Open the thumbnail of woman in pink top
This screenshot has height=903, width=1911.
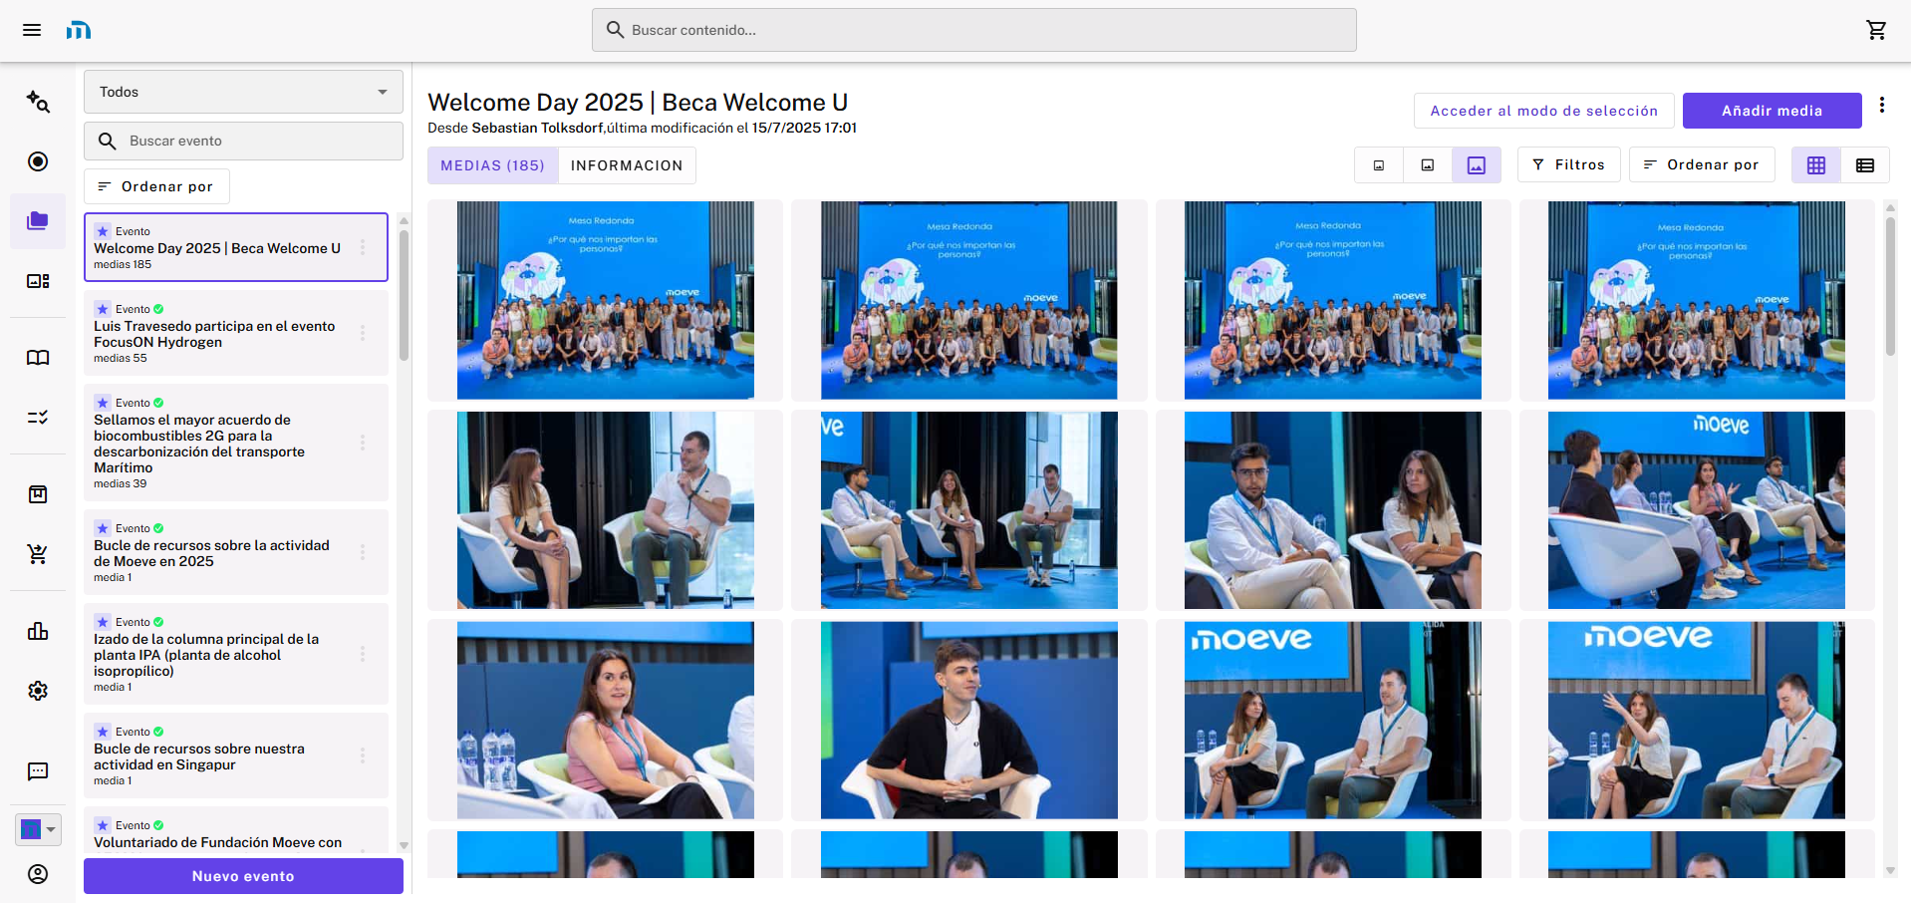[606, 721]
